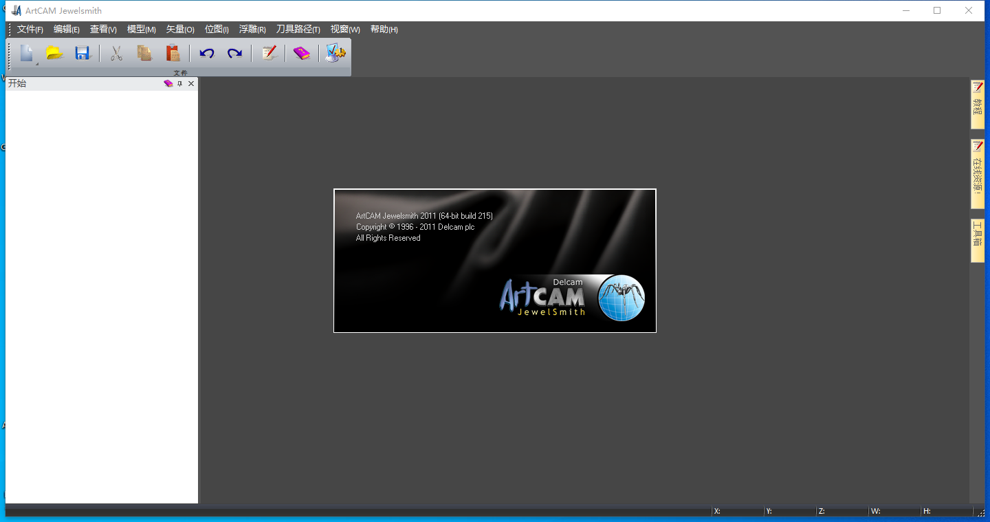Create a new model with the blank page icon
Screen dimensions: 990x522
tap(27, 53)
